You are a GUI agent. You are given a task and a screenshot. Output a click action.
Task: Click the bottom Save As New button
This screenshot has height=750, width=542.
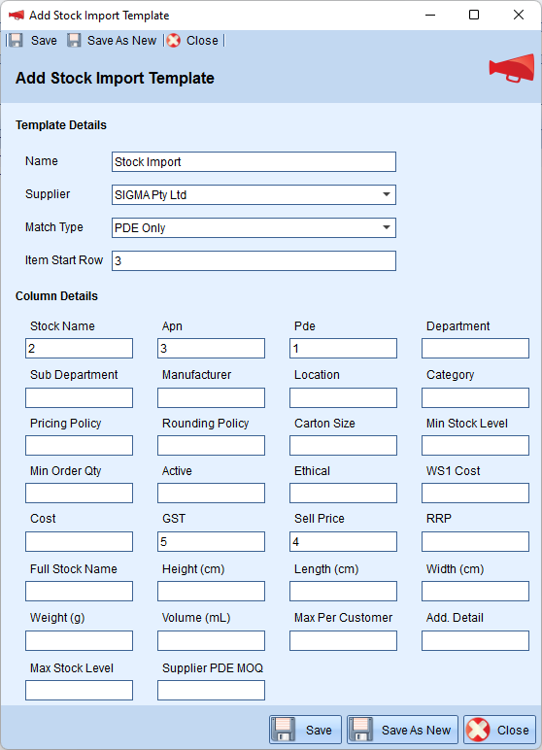402,730
